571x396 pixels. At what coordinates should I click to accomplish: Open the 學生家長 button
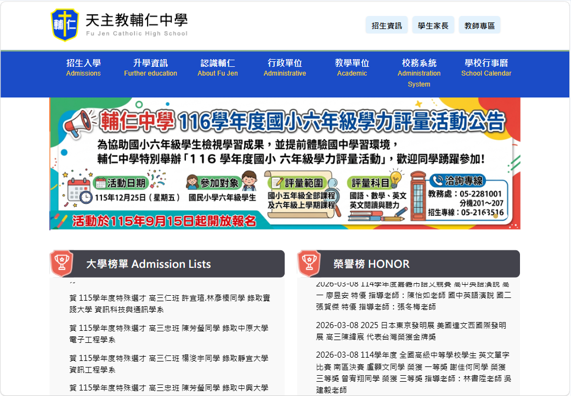point(433,25)
